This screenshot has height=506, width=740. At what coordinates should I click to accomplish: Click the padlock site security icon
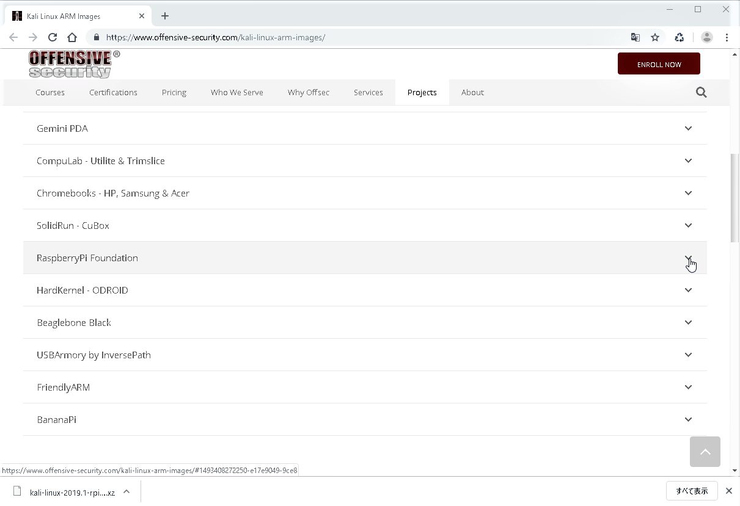(97, 37)
